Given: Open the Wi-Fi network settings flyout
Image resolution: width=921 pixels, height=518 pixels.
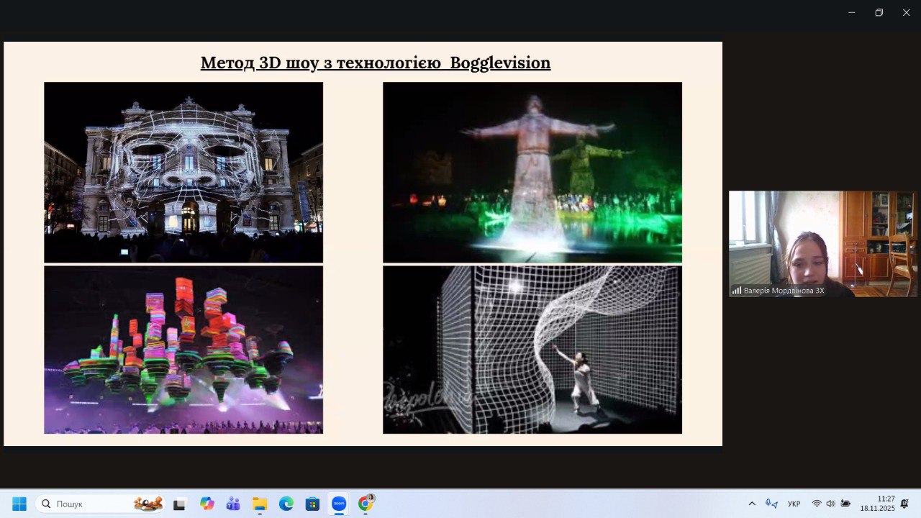Looking at the screenshot, I should 817,504.
